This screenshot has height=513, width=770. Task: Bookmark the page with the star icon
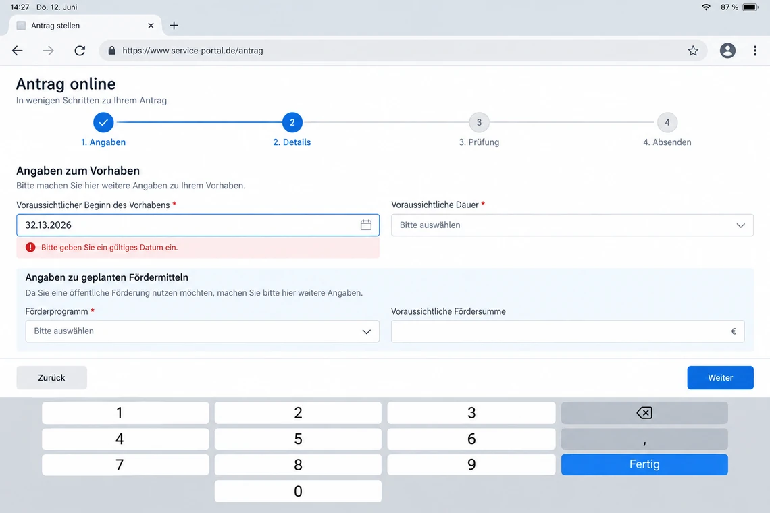(x=693, y=51)
